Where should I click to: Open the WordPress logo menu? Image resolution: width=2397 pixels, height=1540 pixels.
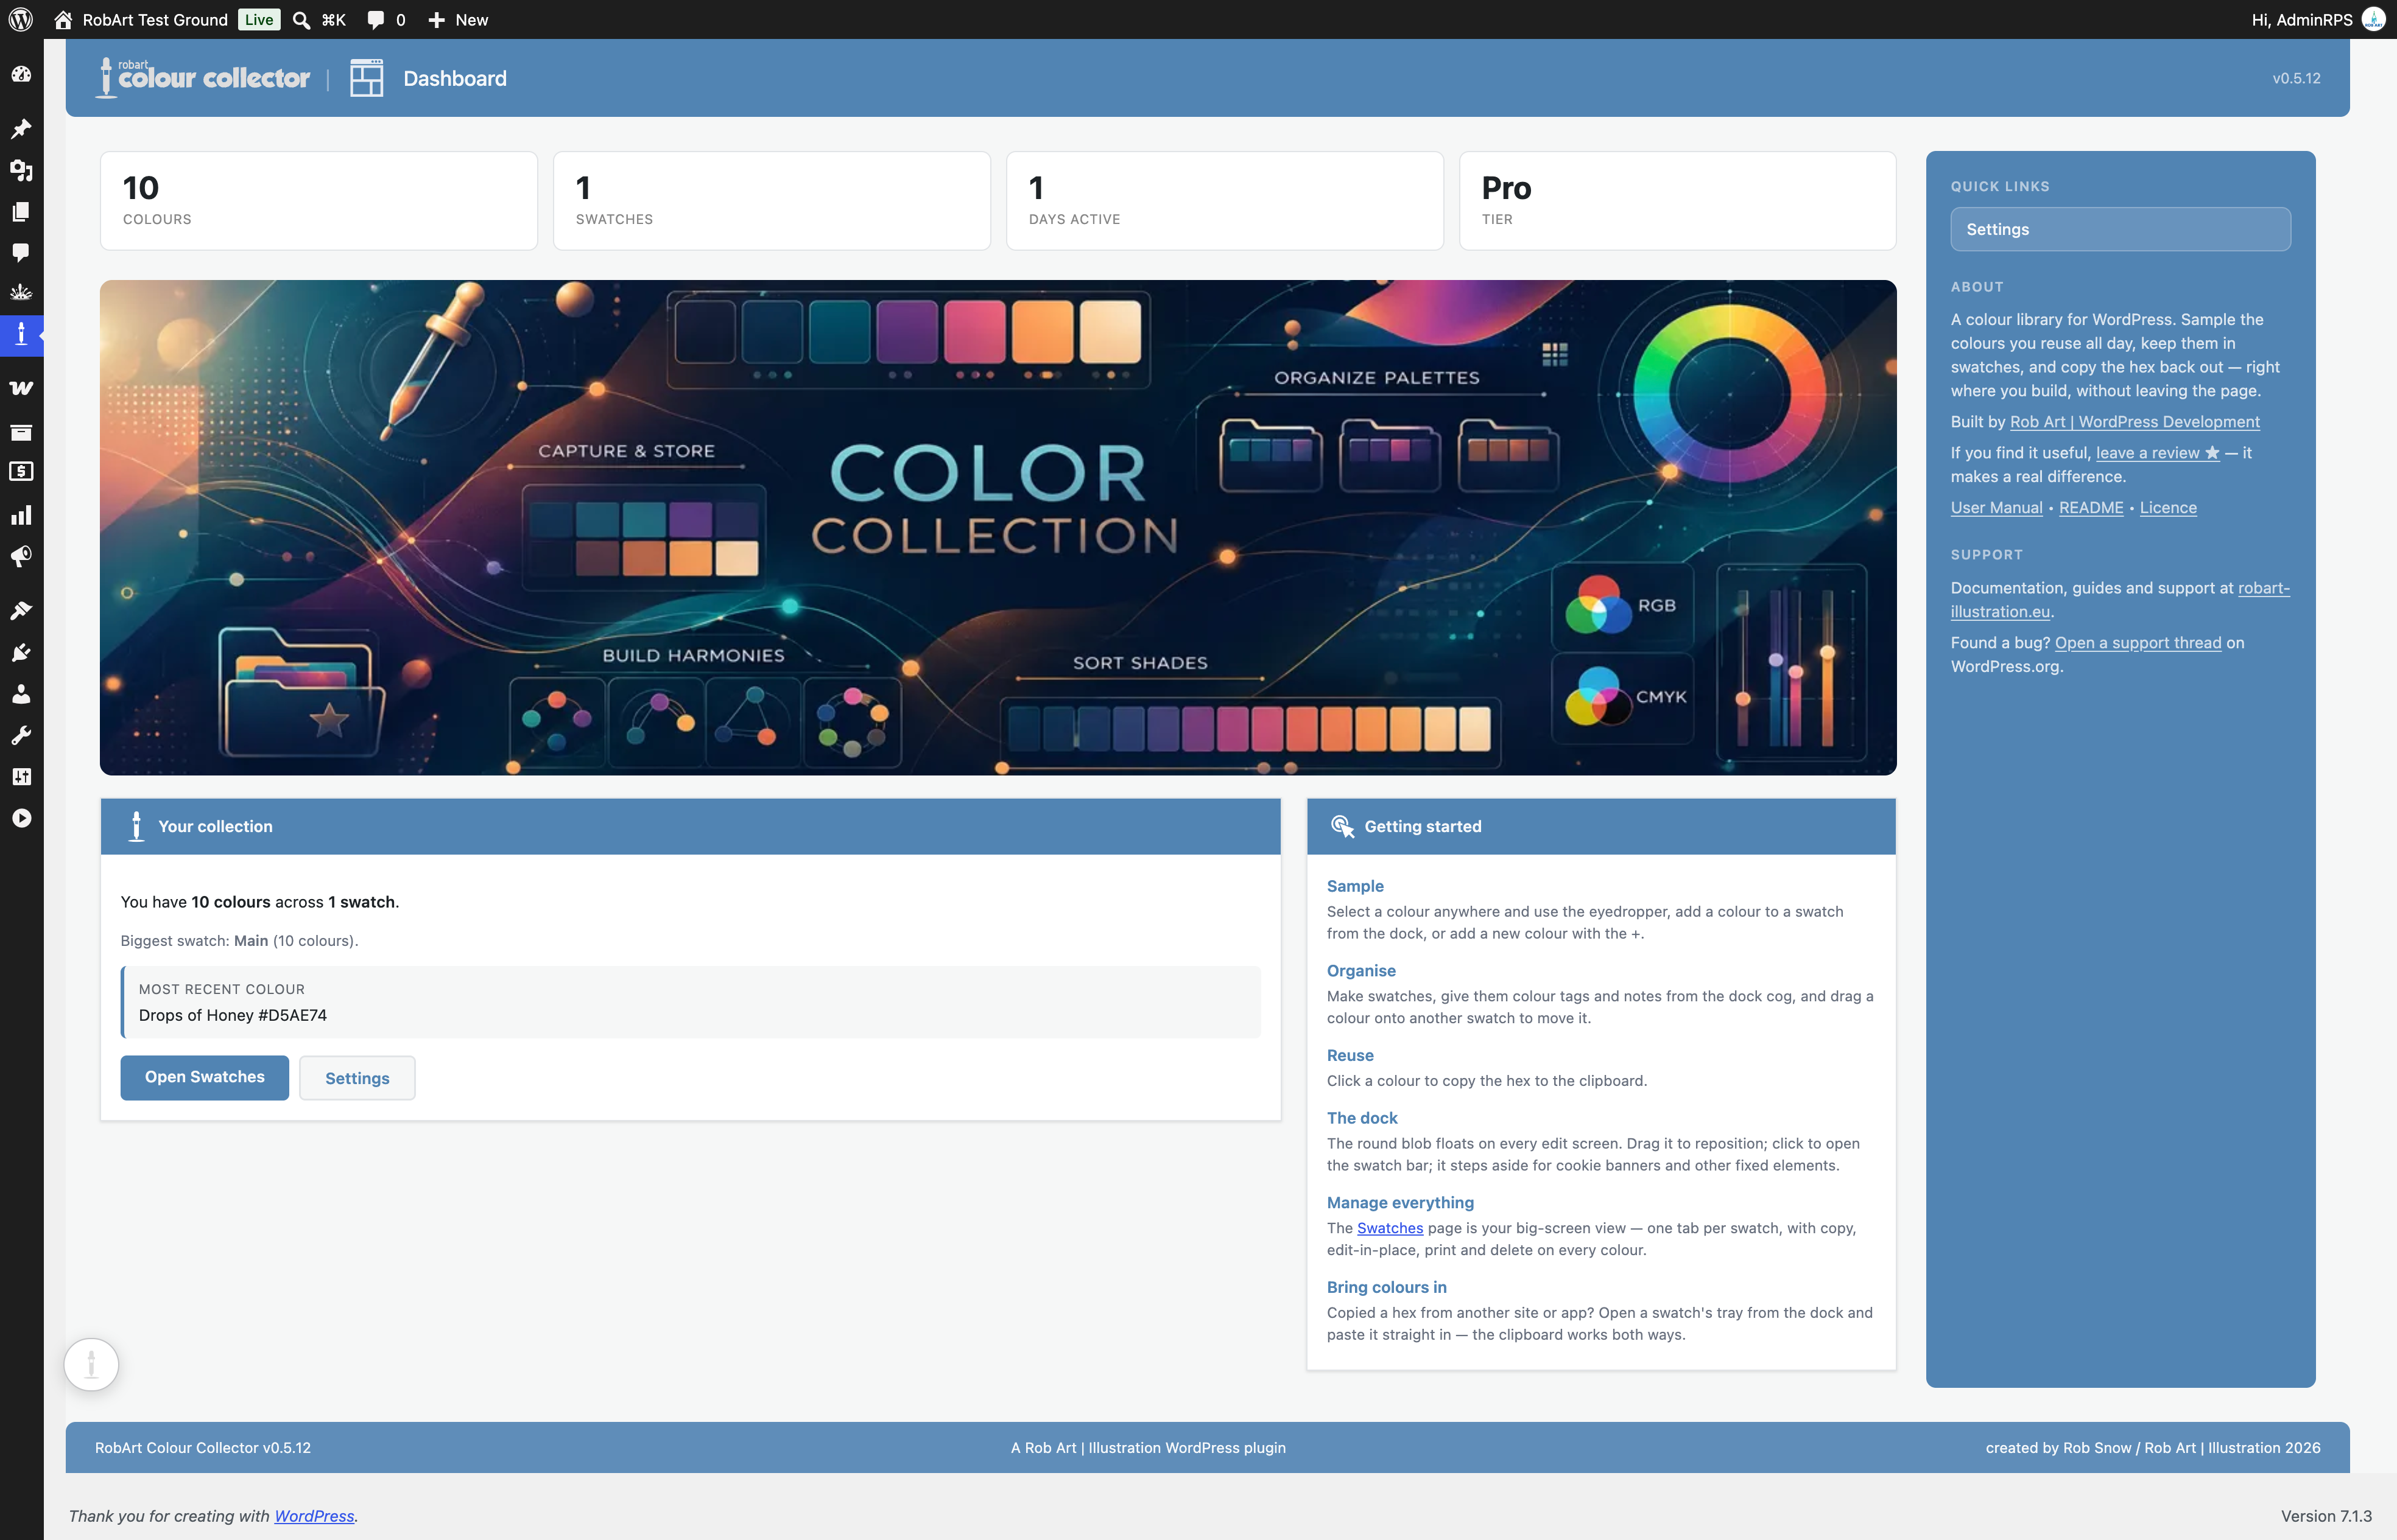point(21,19)
